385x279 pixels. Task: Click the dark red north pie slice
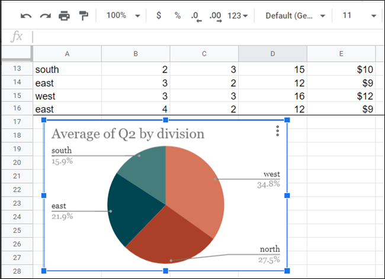[x=169, y=238]
